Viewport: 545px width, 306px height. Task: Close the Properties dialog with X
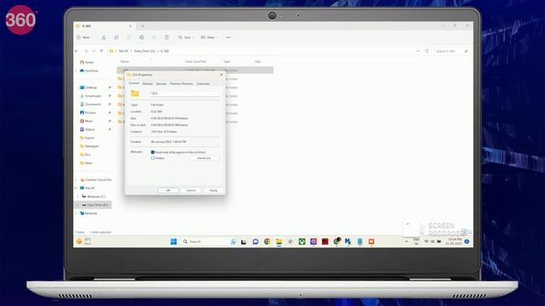(x=221, y=75)
